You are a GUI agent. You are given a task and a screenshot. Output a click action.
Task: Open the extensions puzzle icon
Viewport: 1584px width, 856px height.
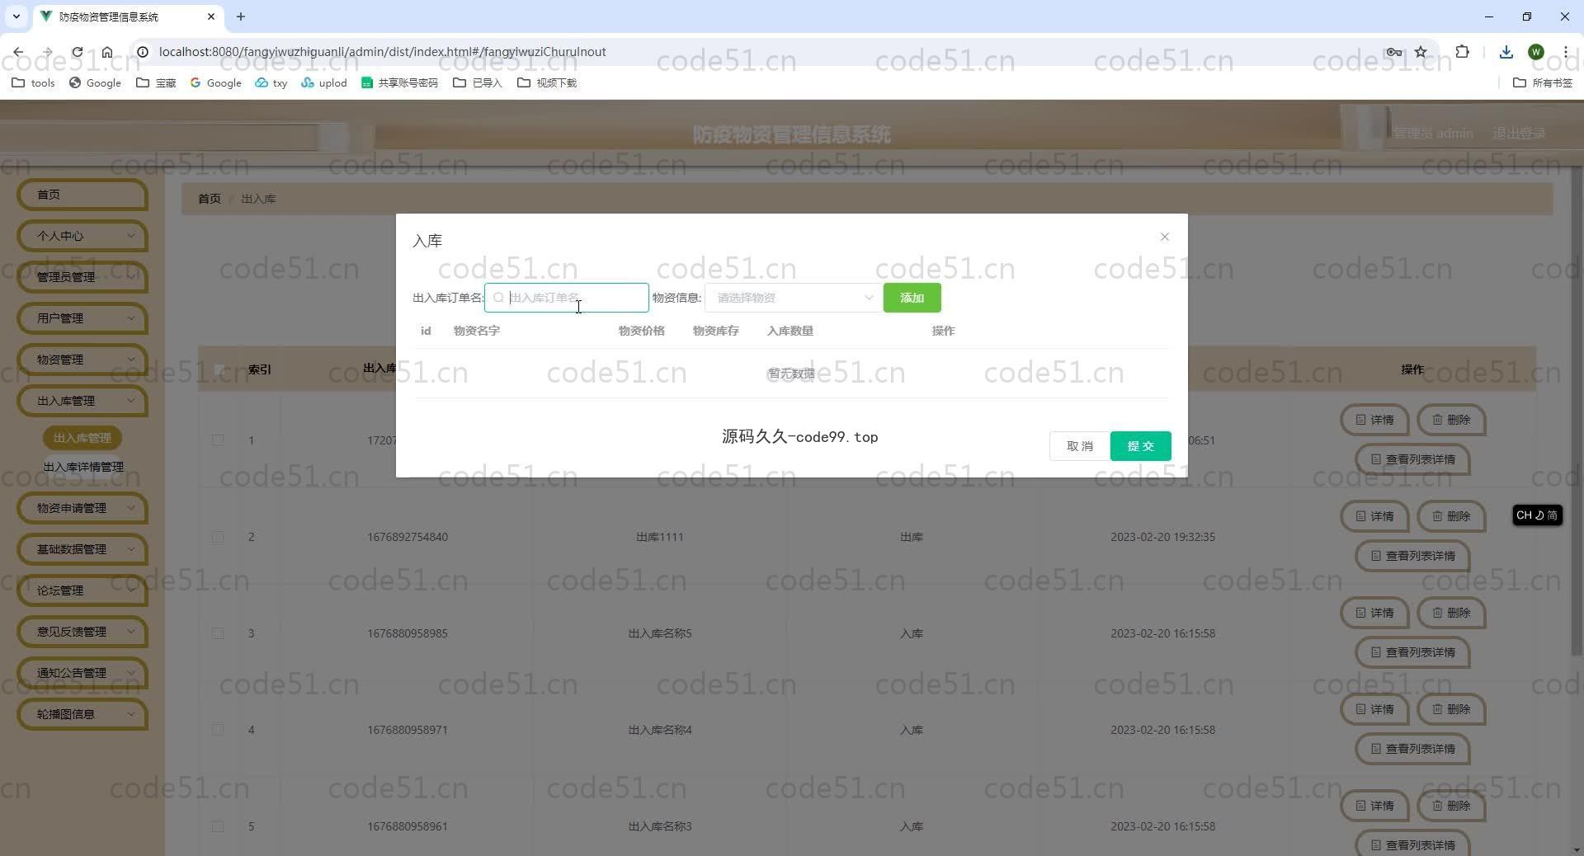(1462, 52)
